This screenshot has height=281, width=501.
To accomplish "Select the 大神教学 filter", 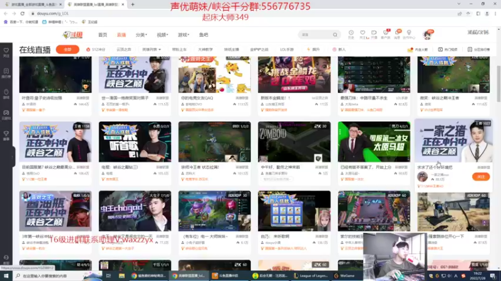I will [205, 49].
